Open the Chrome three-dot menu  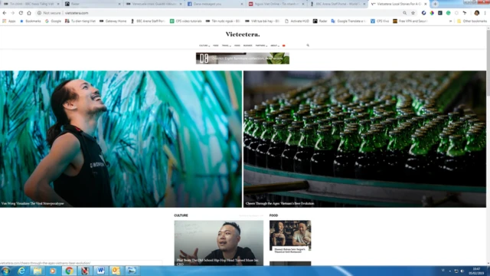(x=485, y=13)
